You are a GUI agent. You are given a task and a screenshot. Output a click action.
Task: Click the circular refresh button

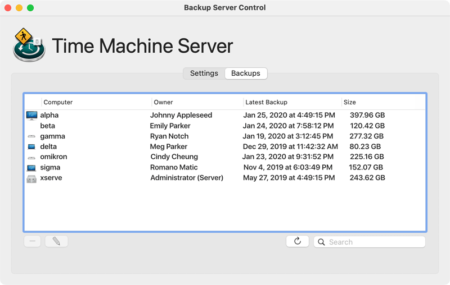298,241
